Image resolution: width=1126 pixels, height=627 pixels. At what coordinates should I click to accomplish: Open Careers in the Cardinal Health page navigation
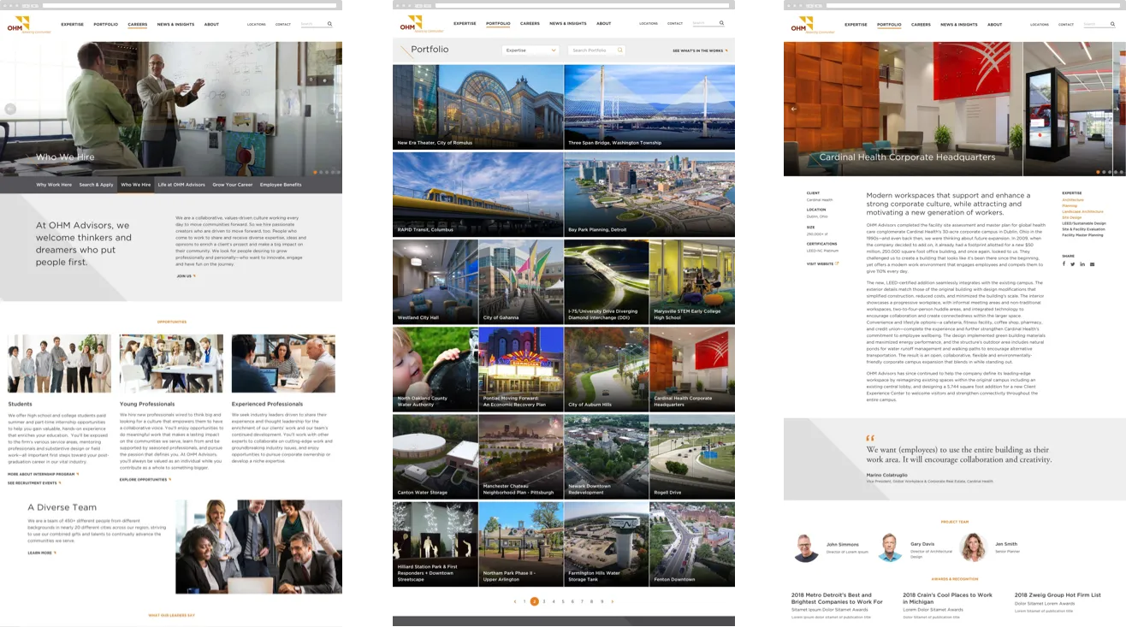click(x=921, y=24)
